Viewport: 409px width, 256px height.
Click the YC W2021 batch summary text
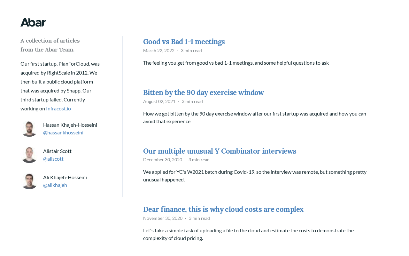(254, 176)
